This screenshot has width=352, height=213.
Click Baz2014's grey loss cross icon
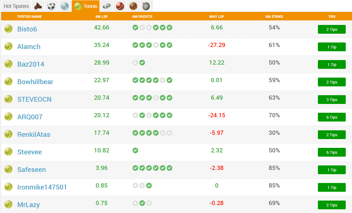pos(135,63)
